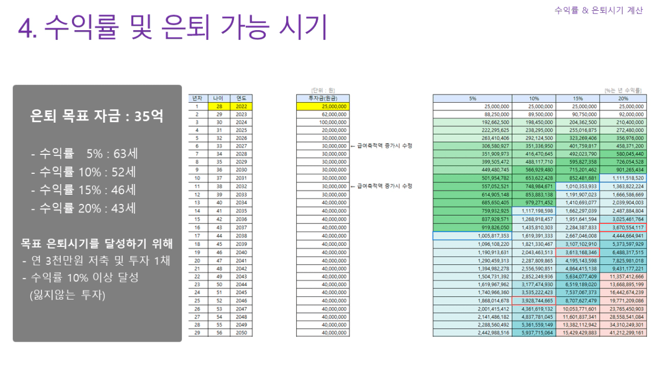Select the investment cell '20,000,000'
This screenshot has height=368, width=654.
[323, 130]
